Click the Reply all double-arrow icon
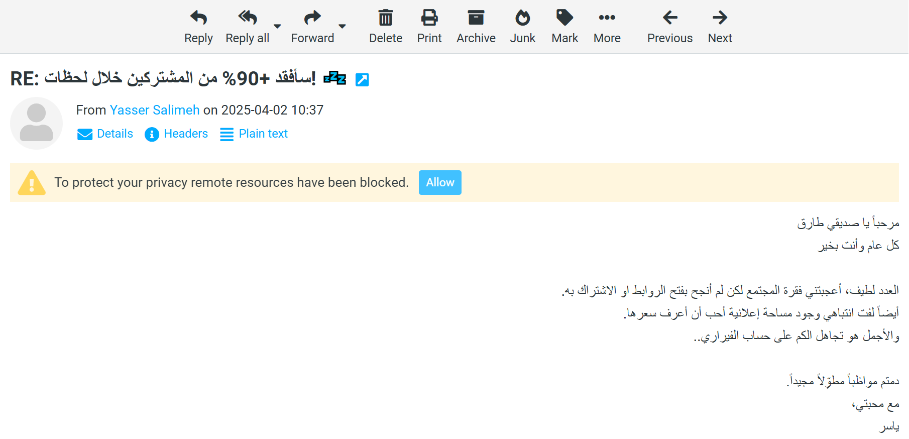This screenshot has height=439, width=909. pyautogui.click(x=248, y=18)
